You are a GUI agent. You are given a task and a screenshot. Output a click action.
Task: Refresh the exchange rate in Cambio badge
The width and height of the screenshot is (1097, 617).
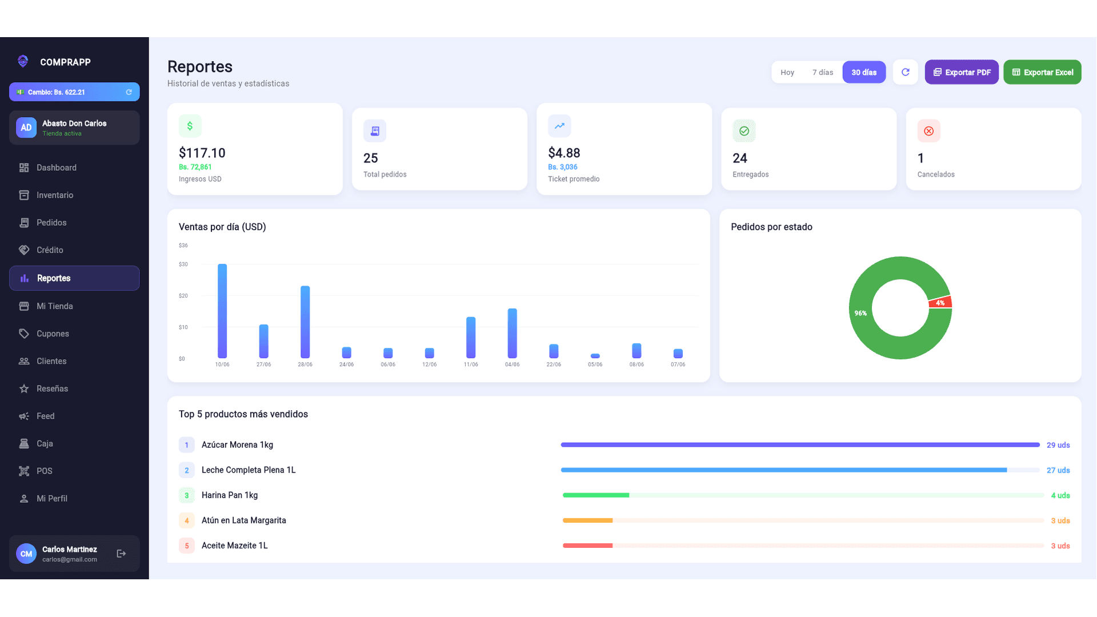tap(129, 92)
